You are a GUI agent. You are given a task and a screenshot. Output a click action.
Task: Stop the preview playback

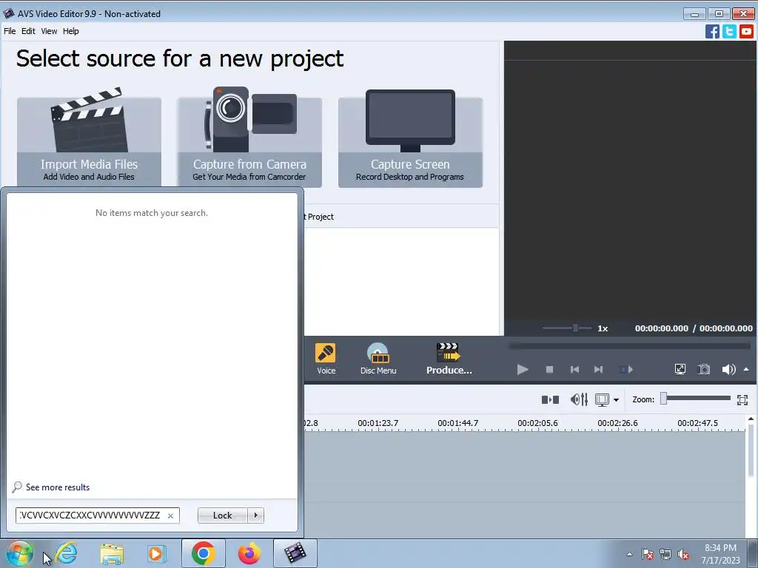549,370
